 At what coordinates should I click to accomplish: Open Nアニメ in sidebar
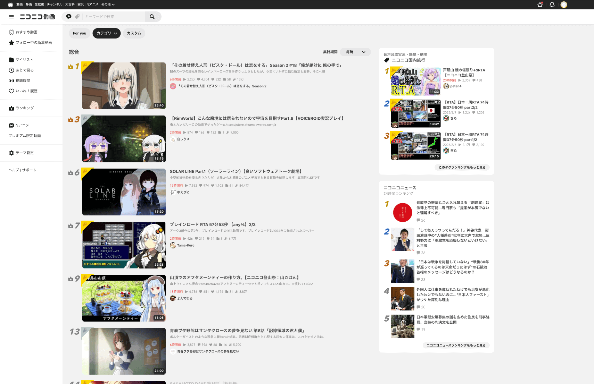(x=19, y=125)
